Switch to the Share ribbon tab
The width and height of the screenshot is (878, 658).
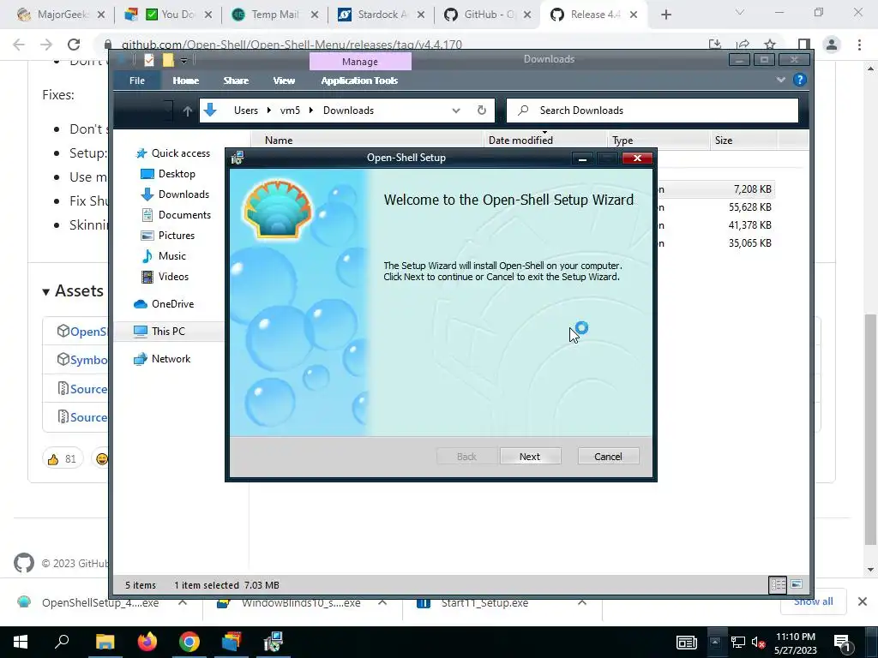(x=236, y=81)
